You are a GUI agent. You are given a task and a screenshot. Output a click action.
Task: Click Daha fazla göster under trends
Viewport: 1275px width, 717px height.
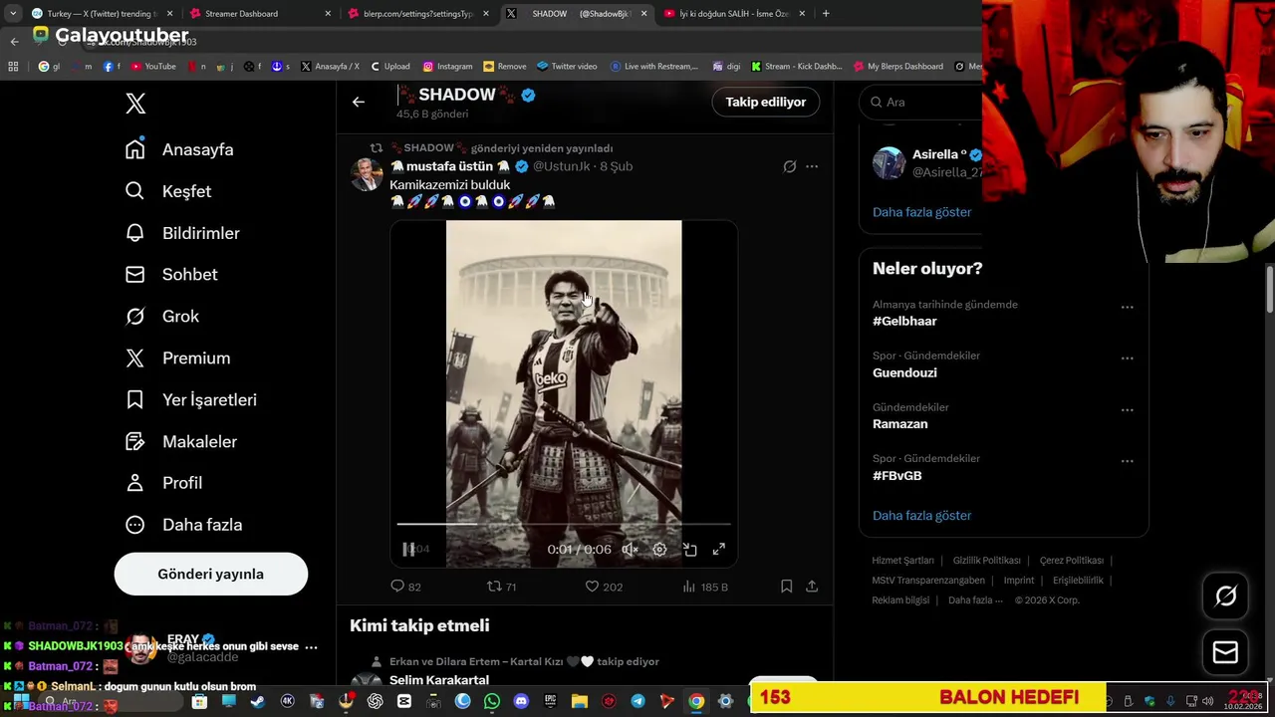tap(921, 516)
